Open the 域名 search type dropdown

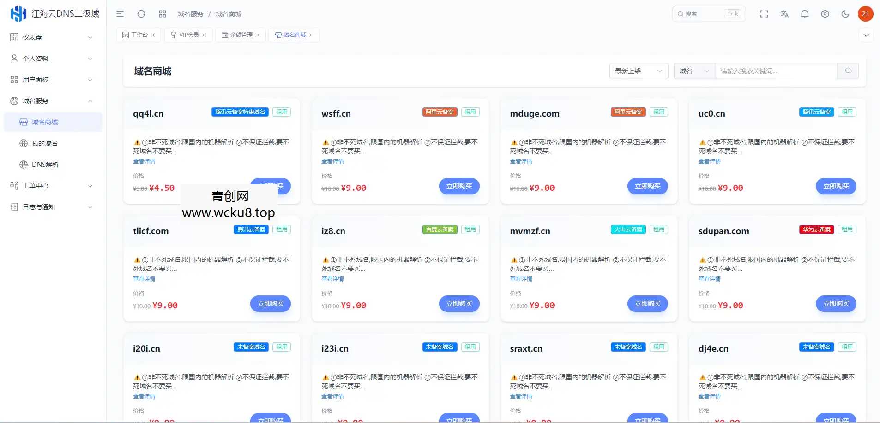pyautogui.click(x=694, y=70)
